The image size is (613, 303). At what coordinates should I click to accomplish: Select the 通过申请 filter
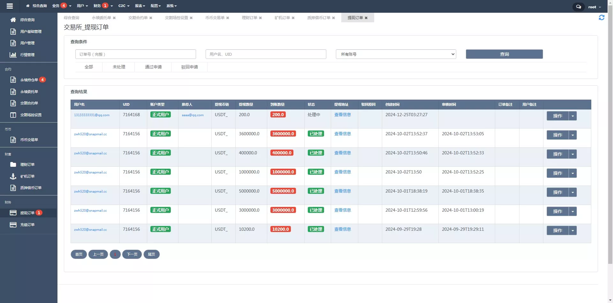(x=153, y=67)
